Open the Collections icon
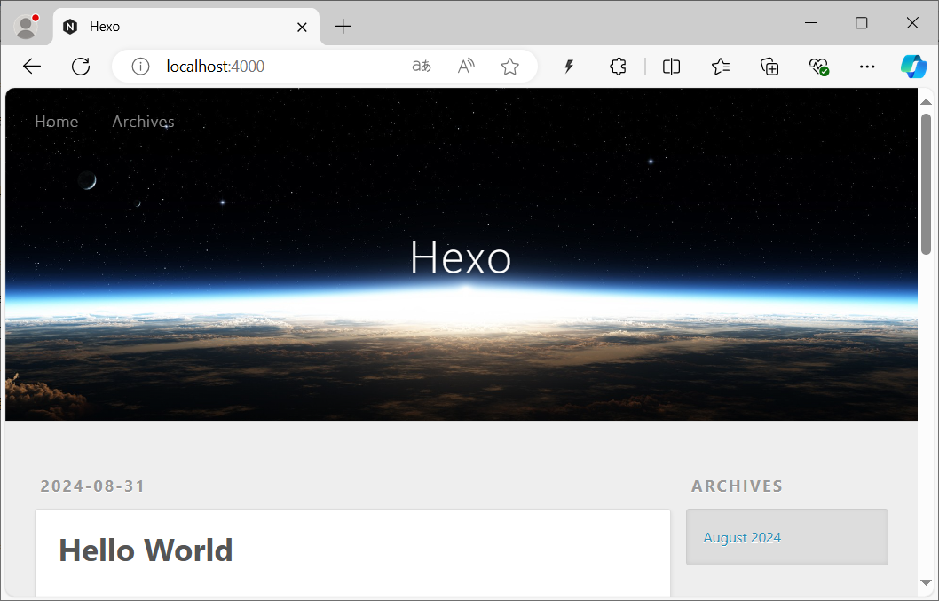The image size is (939, 601). 769,67
